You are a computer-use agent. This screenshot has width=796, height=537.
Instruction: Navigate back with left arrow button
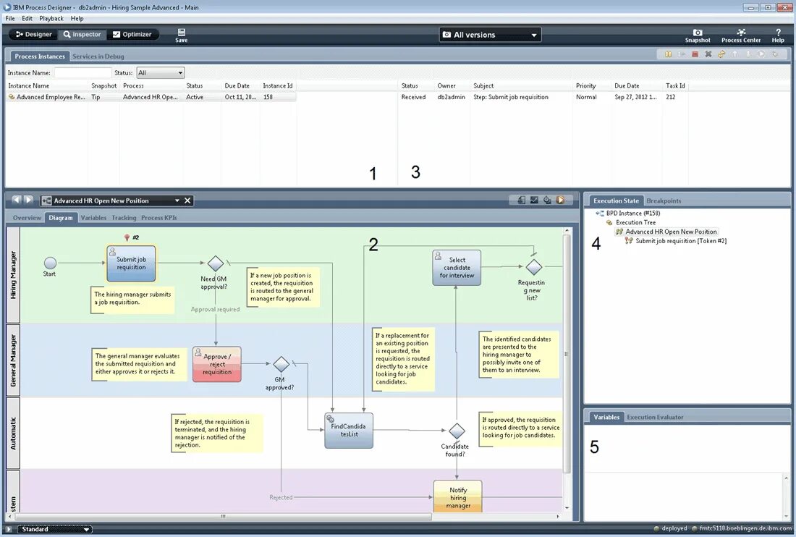(16, 200)
